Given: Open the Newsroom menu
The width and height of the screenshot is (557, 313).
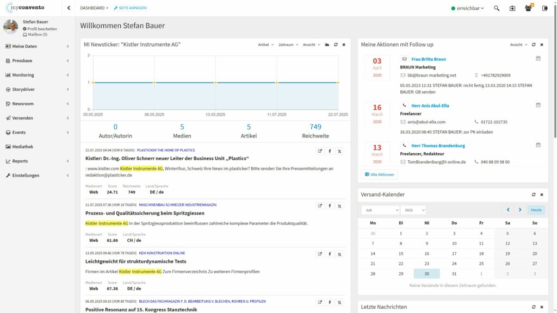Looking at the screenshot, I should pos(38,104).
